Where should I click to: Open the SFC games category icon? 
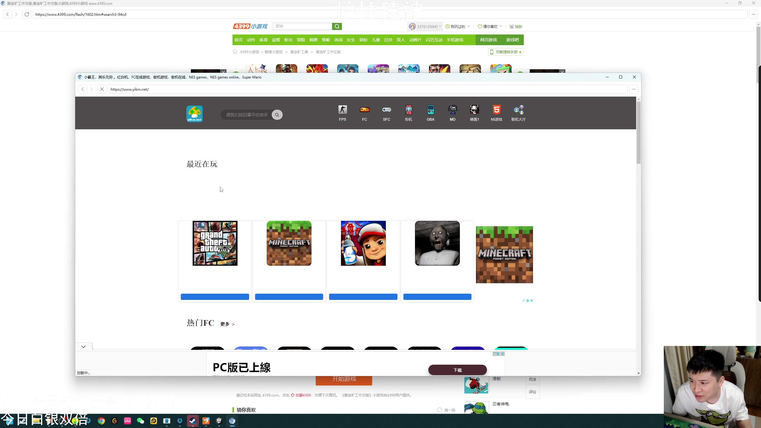coord(386,110)
